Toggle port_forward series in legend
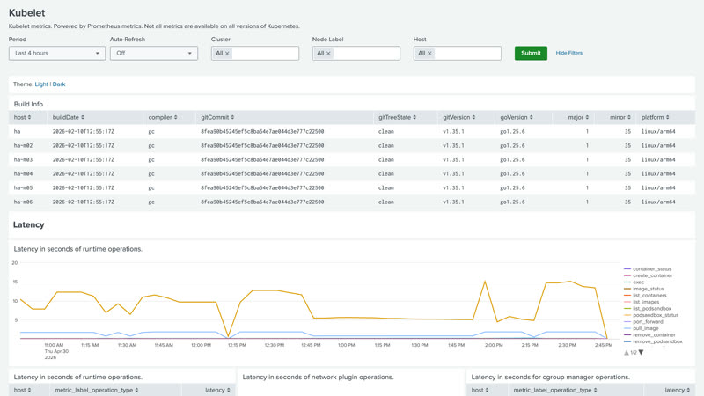704x396 pixels. 643,322
